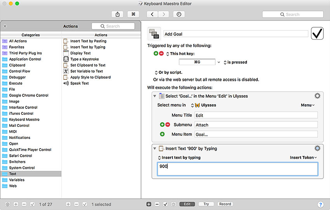Click the Command key toolbar icon
Image resolution: width=330 pixels, height=210 pixels.
(133, 14)
